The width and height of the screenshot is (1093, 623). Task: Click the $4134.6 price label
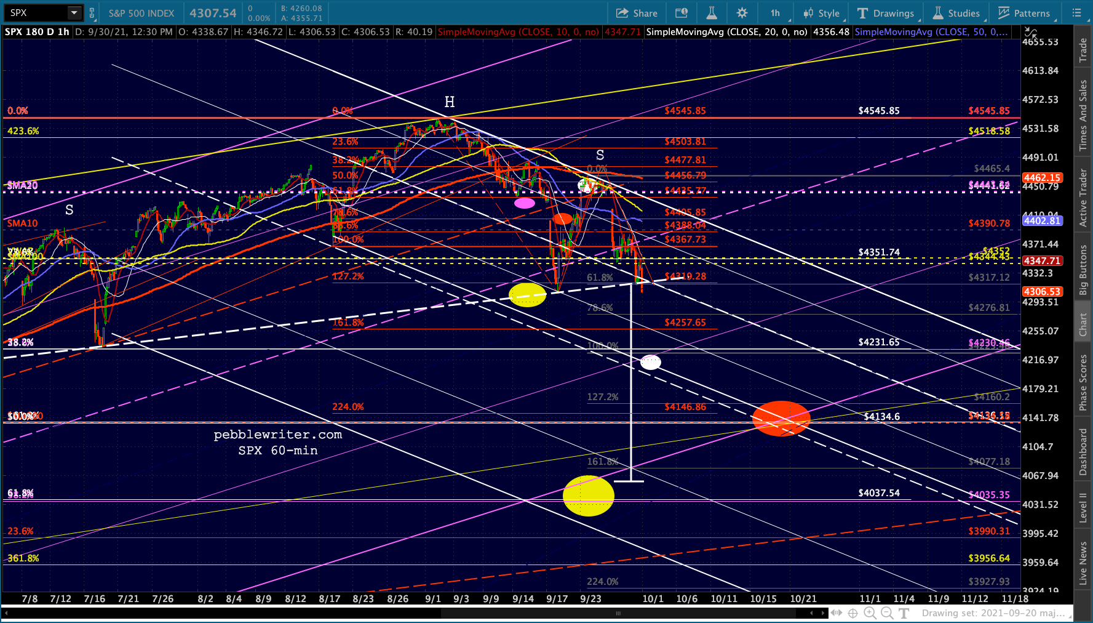coord(881,417)
